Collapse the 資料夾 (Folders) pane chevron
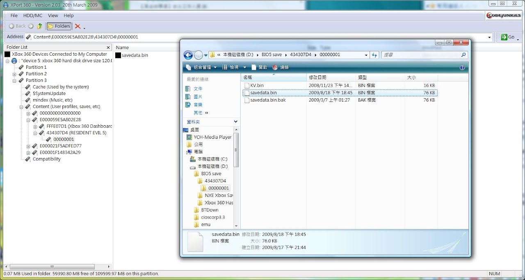Viewport: 525px width, 280px height. [235, 122]
